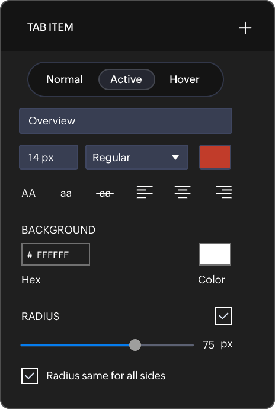
Task: Click the px unit next to 75
Action: tap(226, 344)
